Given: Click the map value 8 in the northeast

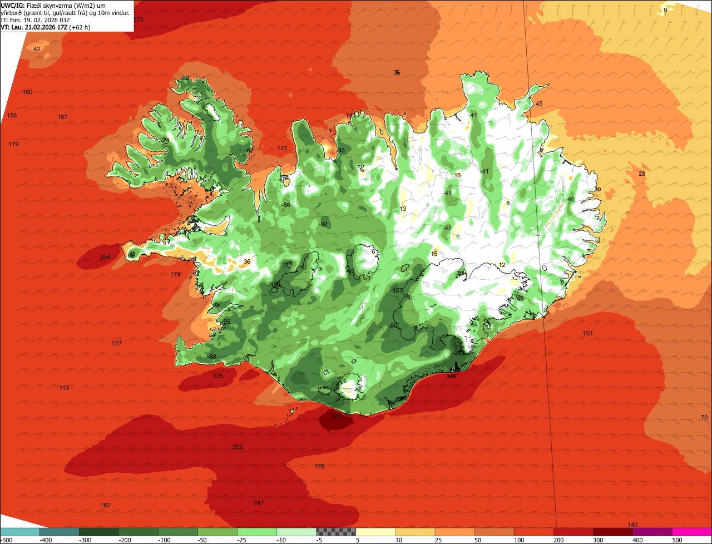Looking at the screenshot, I should coord(508,203).
